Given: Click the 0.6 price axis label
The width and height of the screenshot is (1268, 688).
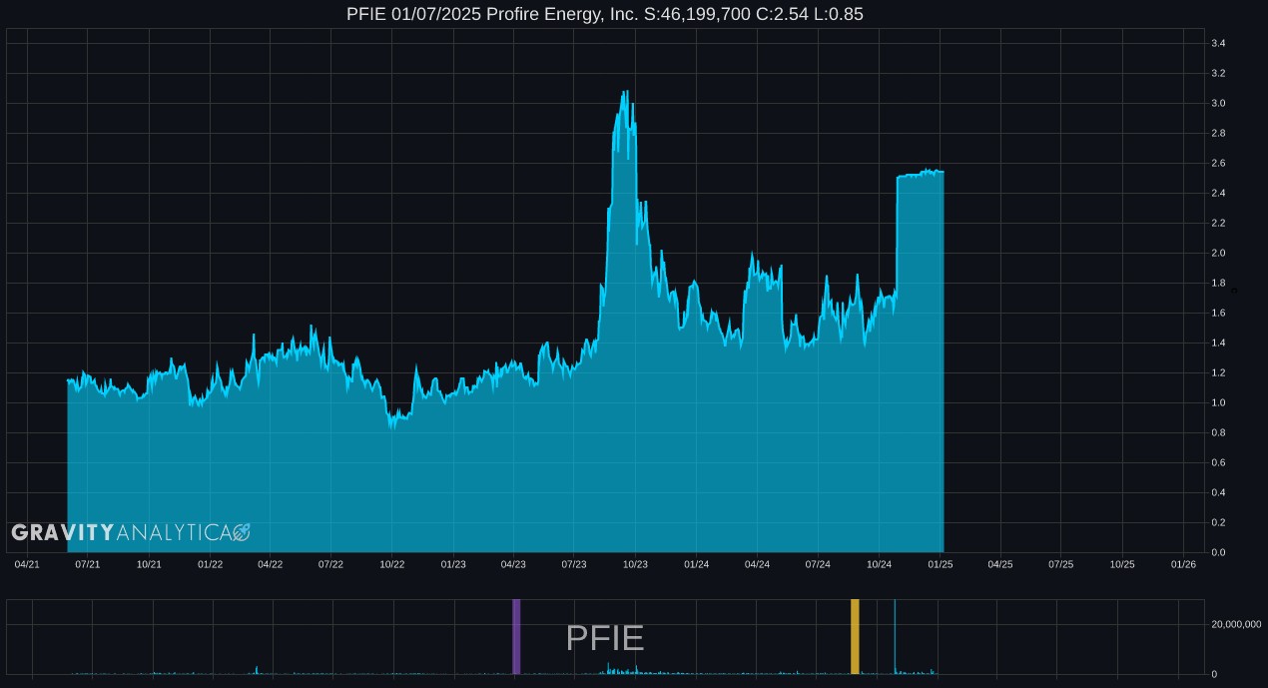Looking at the screenshot, I should pos(1218,462).
